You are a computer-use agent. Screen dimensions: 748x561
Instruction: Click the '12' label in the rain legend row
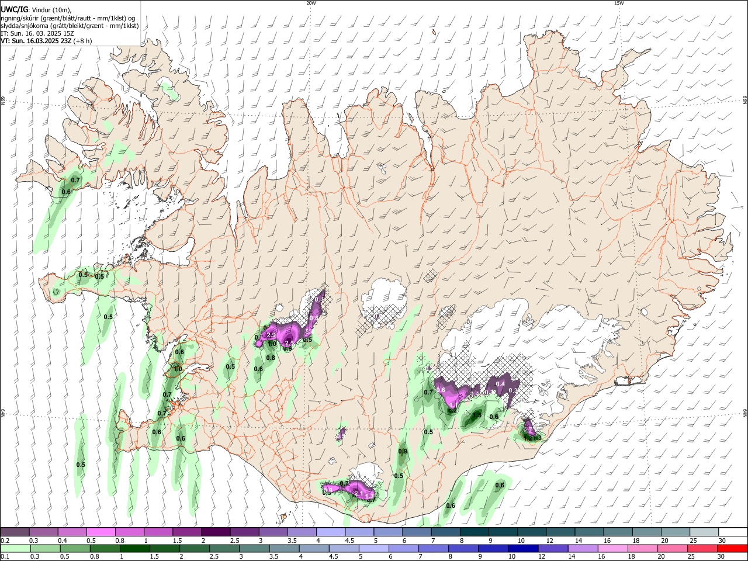542,557
